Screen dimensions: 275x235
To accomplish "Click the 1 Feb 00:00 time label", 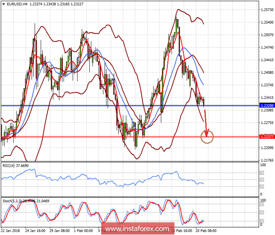I will tap(83, 230).
